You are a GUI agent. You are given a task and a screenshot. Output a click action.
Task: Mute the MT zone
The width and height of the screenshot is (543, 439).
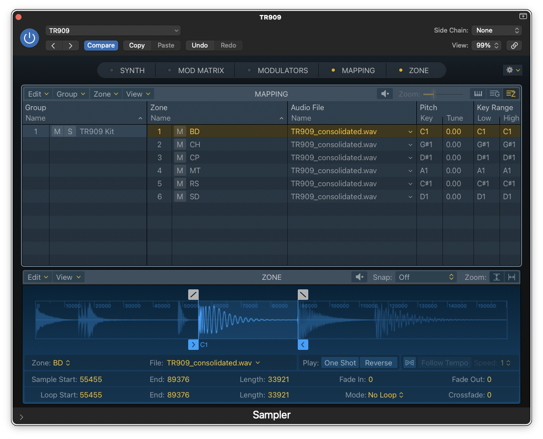pyautogui.click(x=180, y=171)
